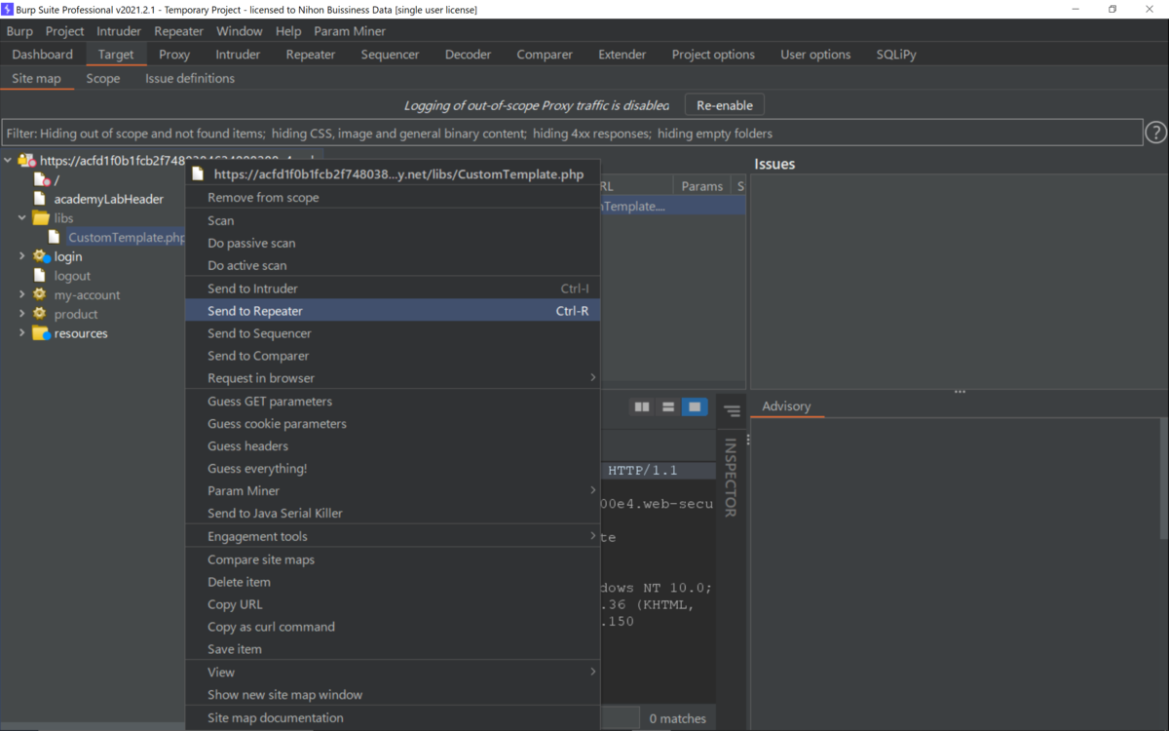The width and height of the screenshot is (1169, 731).
Task: Switch to the Scope sub-tab
Action: [103, 78]
